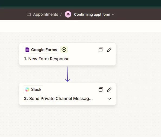Duplicate the Google Forms step
This screenshot has width=161, height=137.
pyautogui.click(x=101, y=50)
